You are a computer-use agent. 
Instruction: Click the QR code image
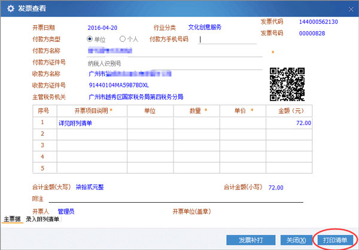click(x=285, y=84)
